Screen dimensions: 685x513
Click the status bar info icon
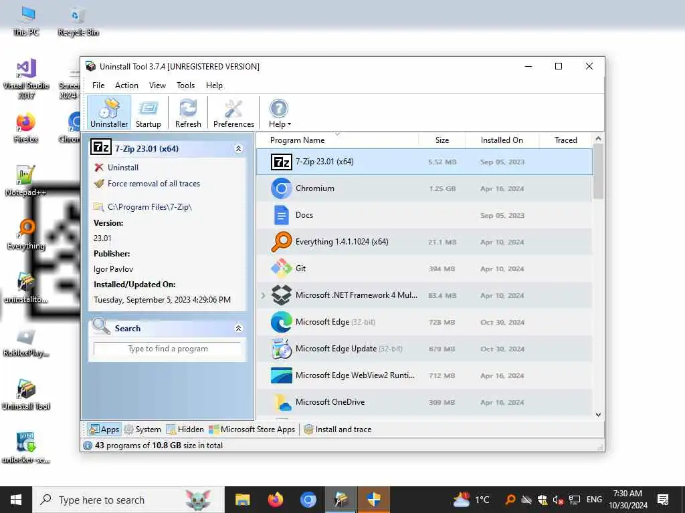click(88, 446)
